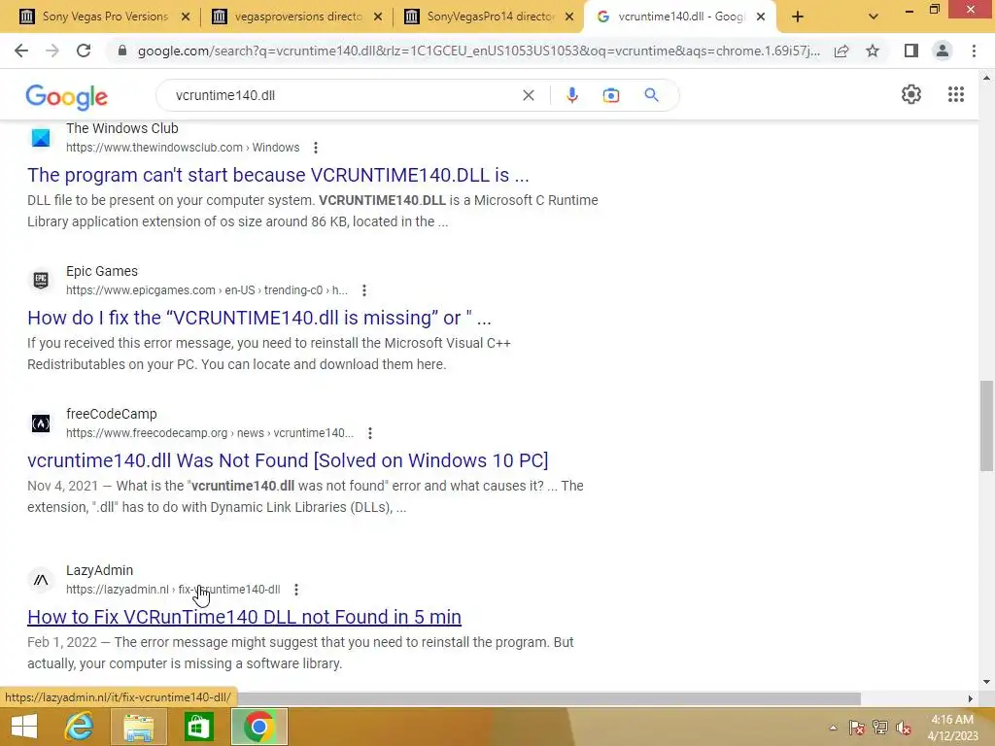This screenshot has width=995, height=746.
Task: Close the vegasproversions directory tab
Action: 378,17
